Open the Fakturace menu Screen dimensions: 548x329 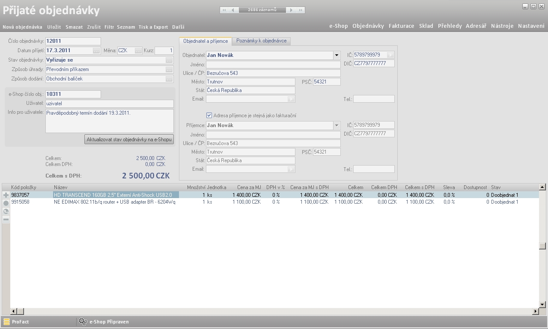click(x=401, y=26)
